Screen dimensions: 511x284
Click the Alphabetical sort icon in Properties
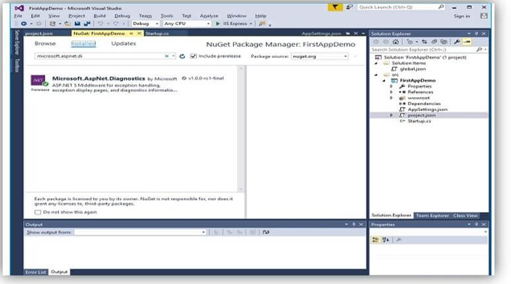[386, 240]
